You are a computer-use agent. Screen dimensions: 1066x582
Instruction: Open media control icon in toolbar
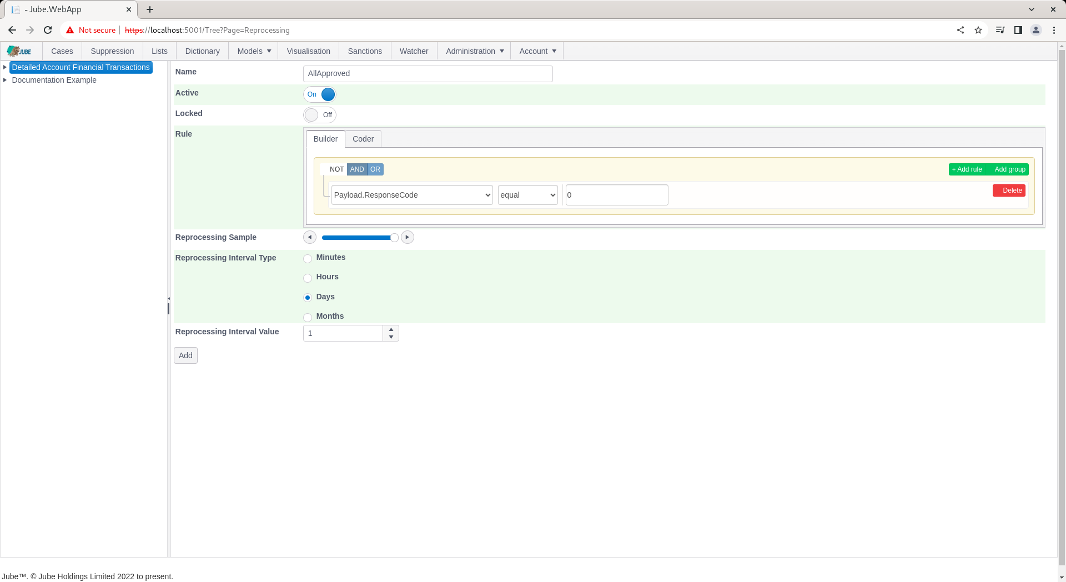(x=1000, y=30)
